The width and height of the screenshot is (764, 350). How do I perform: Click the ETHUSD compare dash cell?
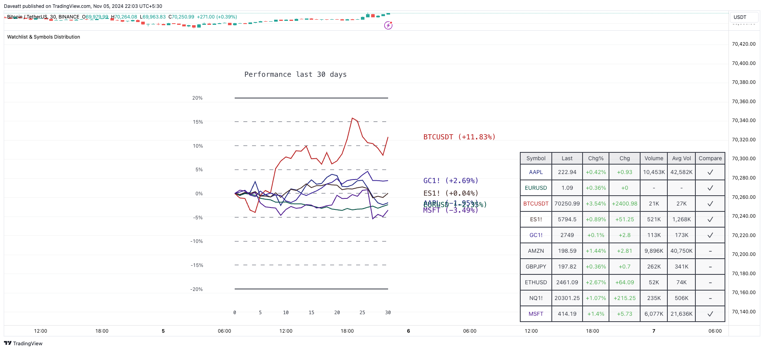[710, 282]
